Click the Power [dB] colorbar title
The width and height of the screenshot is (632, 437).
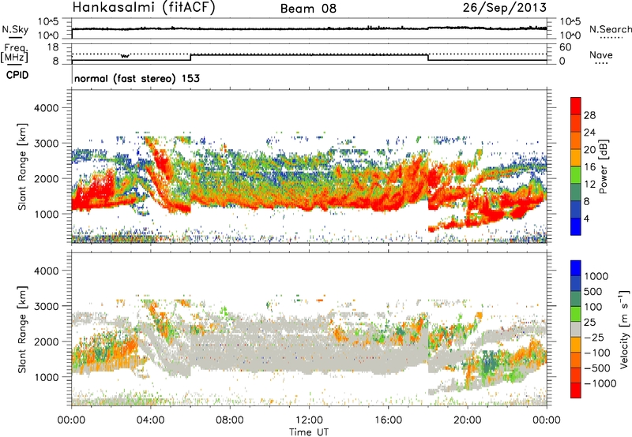[x=603, y=166]
